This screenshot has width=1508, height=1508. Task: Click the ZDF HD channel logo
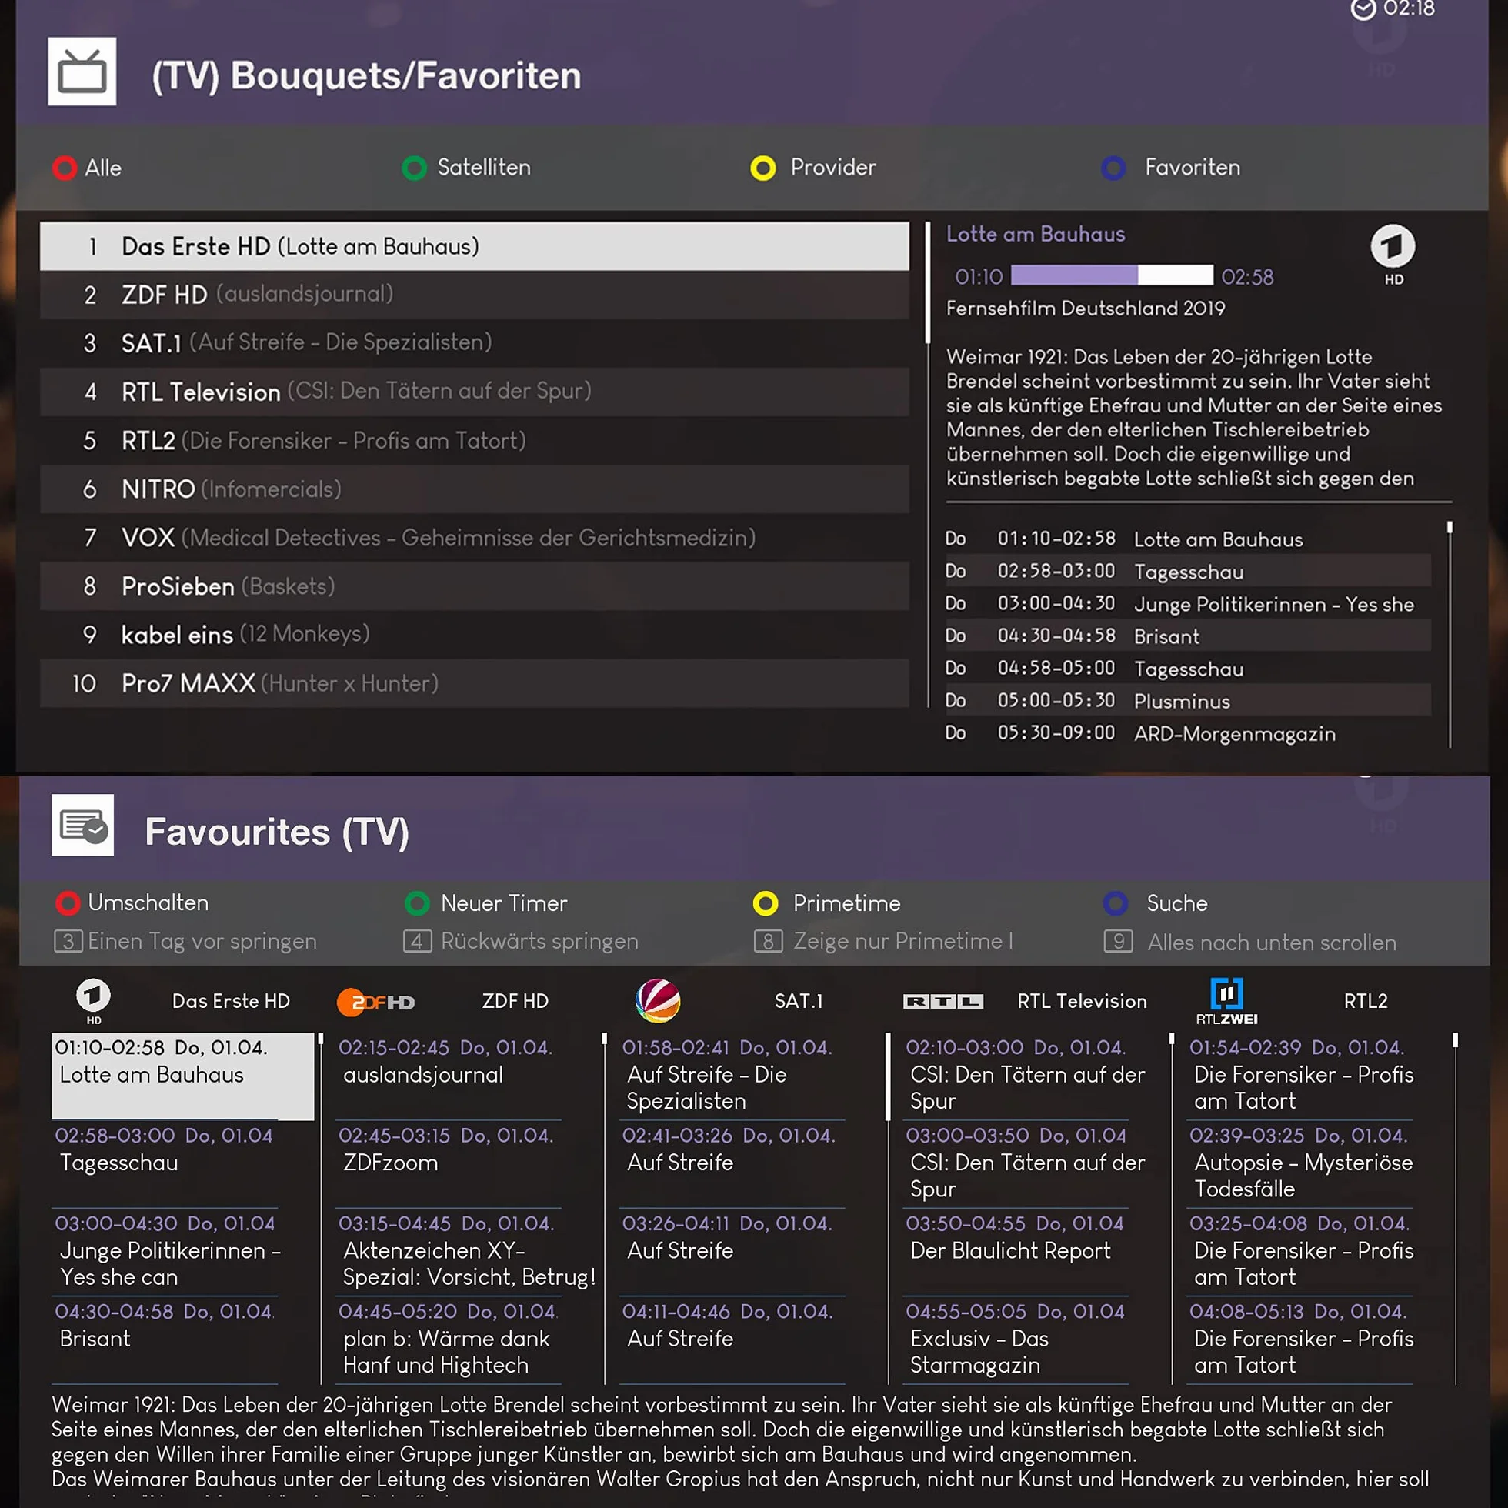376,1003
